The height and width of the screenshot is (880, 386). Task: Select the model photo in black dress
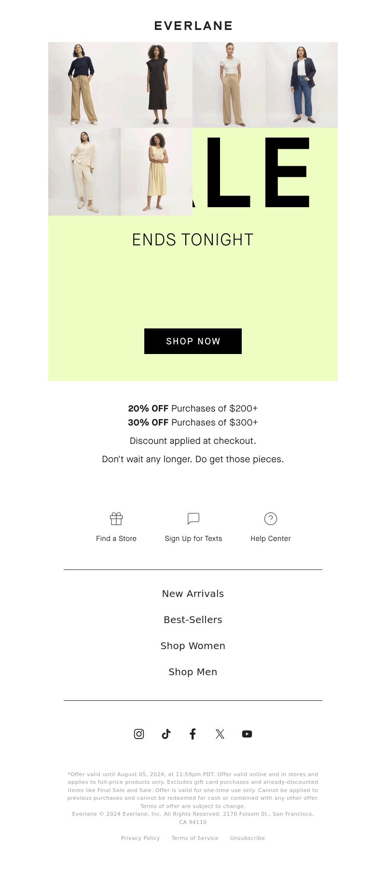click(x=156, y=85)
